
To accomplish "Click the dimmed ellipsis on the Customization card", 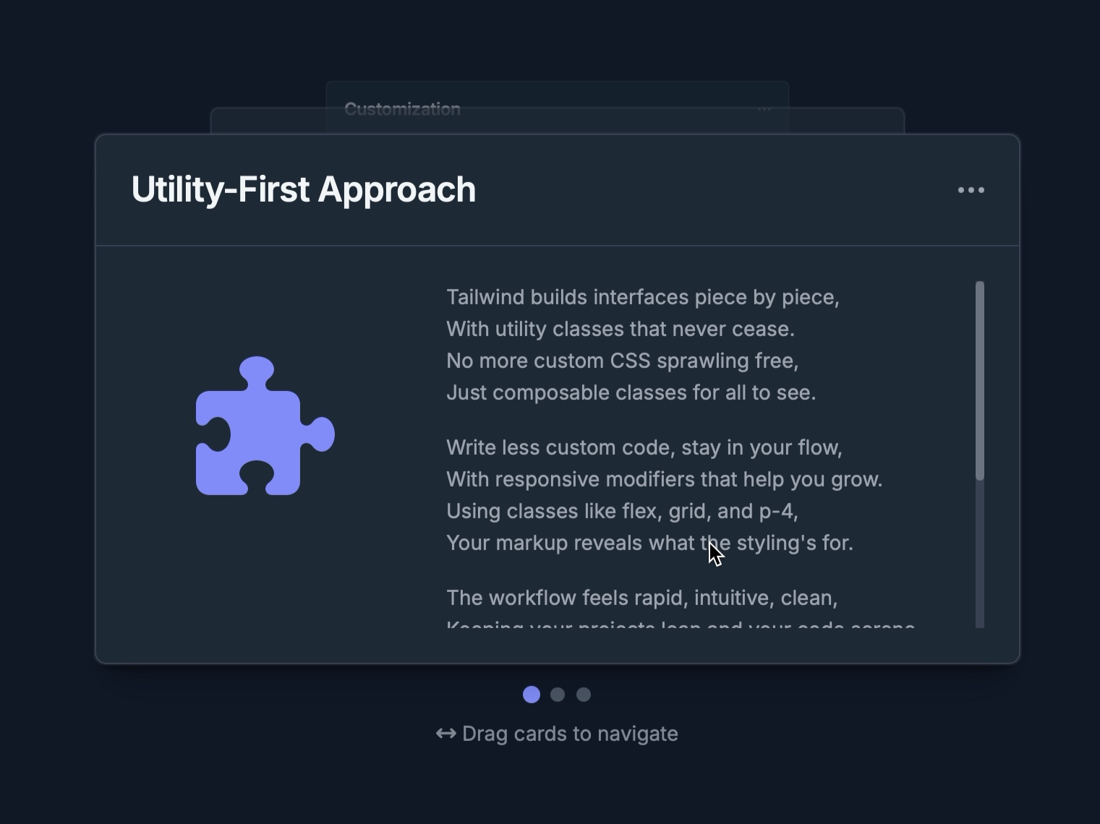I will coord(764,109).
